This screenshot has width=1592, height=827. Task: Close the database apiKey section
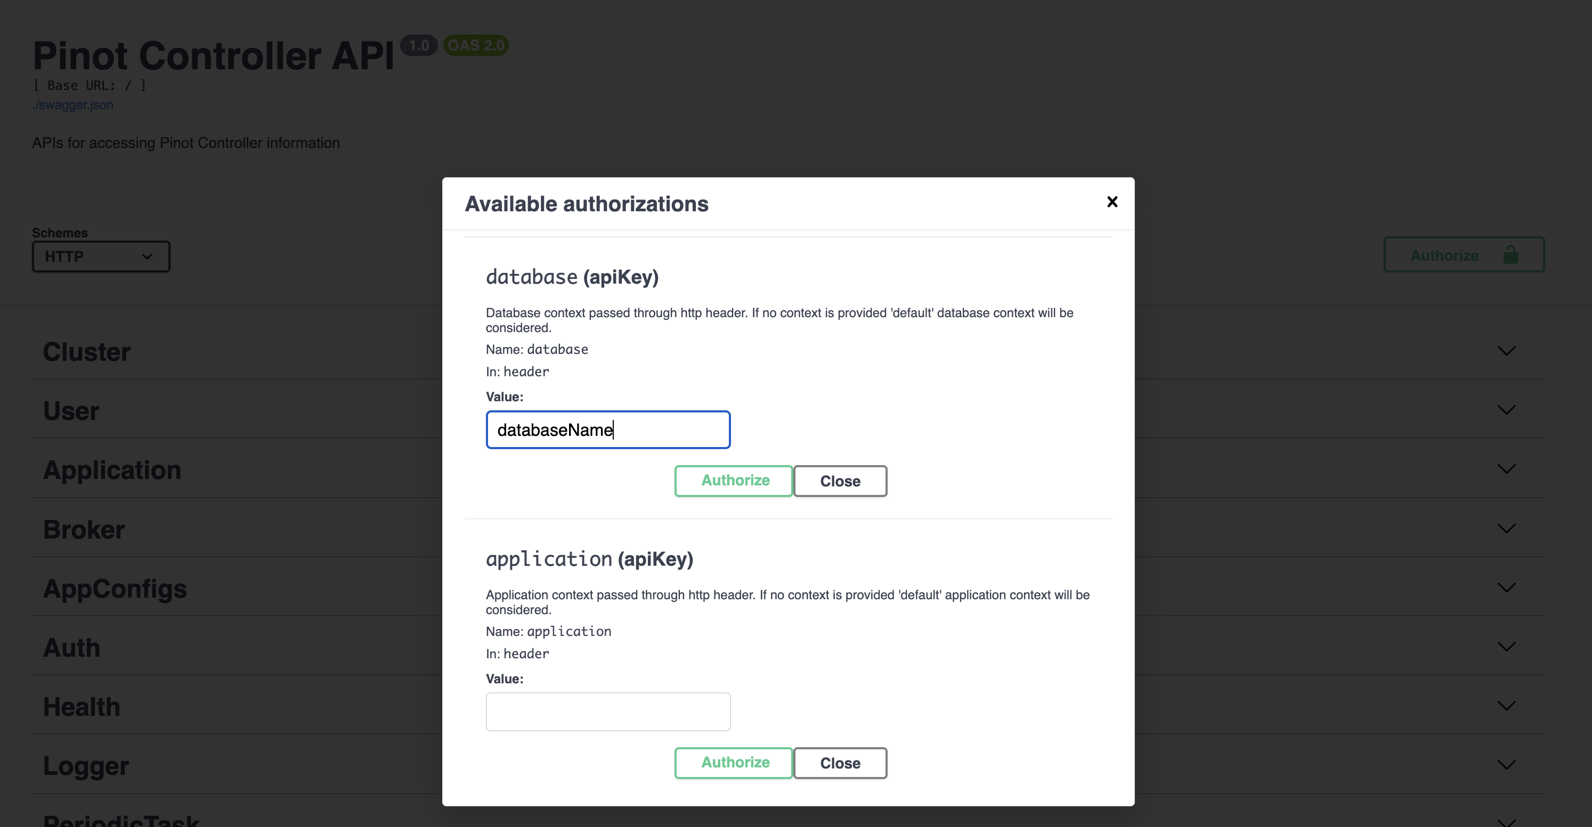point(840,481)
